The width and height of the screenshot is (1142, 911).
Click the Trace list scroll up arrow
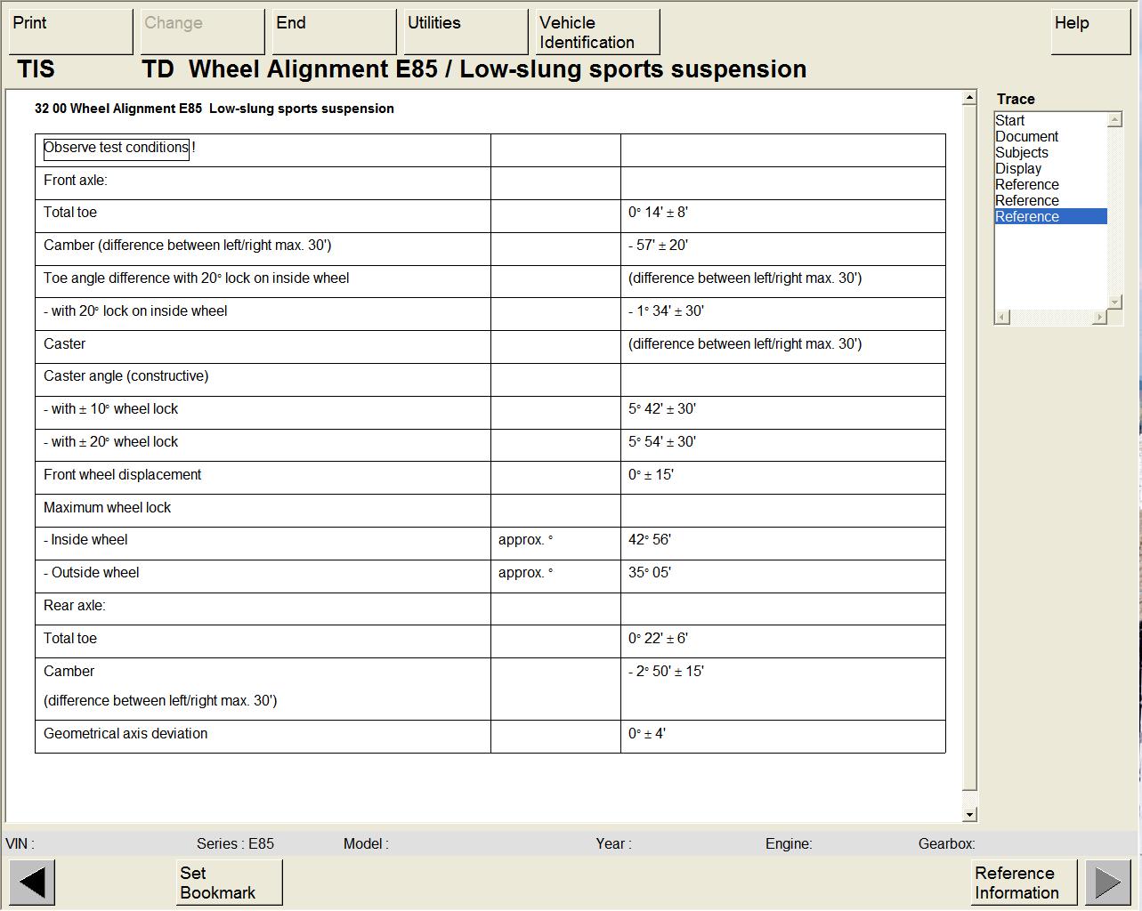[x=1114, y=119]
